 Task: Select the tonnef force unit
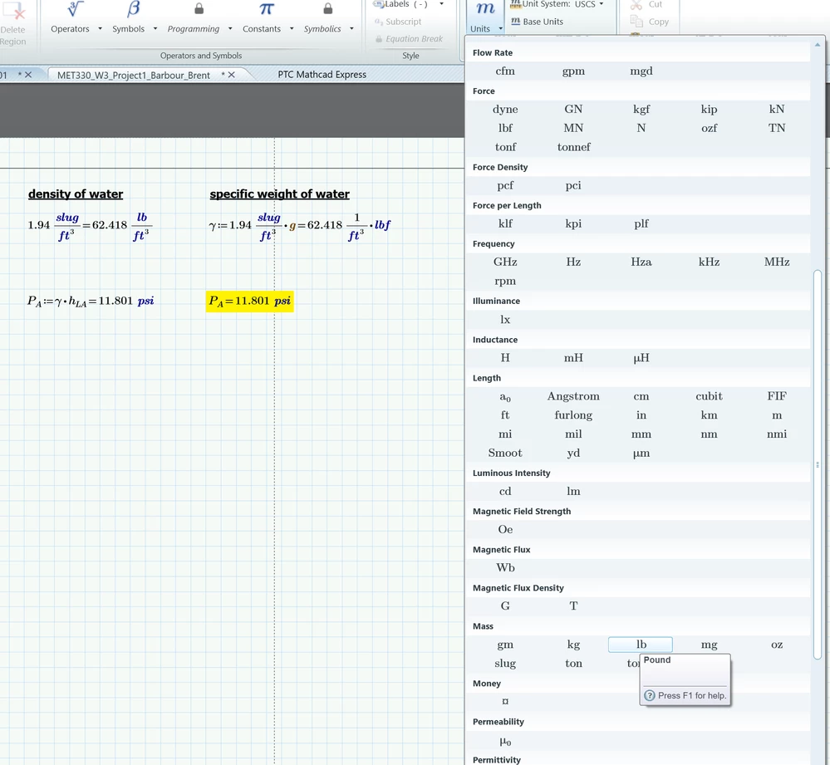[573, 147]
